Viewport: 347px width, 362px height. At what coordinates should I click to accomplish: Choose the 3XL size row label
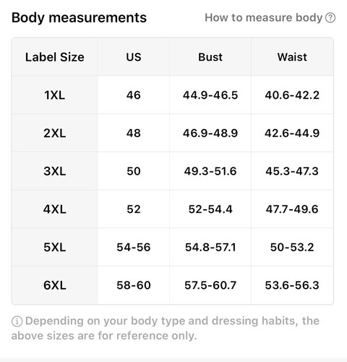55,171
